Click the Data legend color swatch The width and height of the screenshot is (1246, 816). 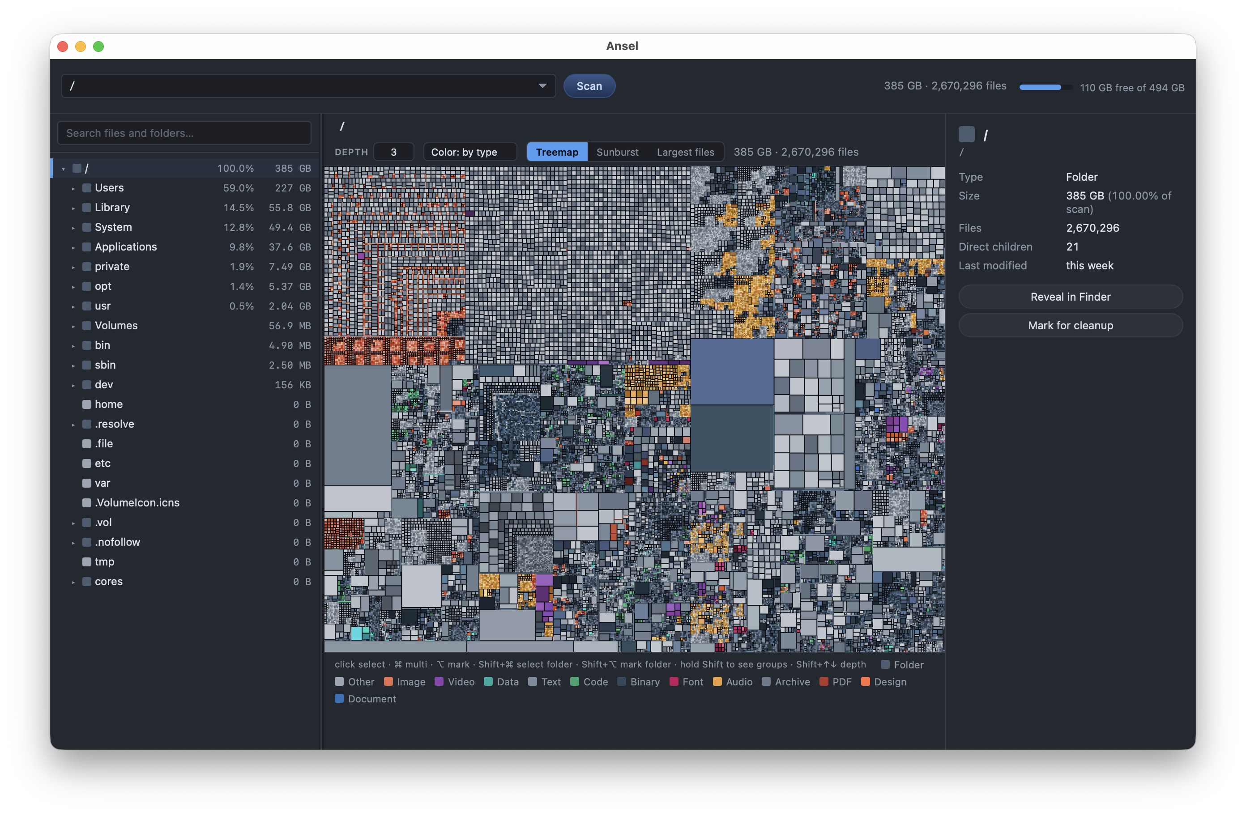[488, 681]
